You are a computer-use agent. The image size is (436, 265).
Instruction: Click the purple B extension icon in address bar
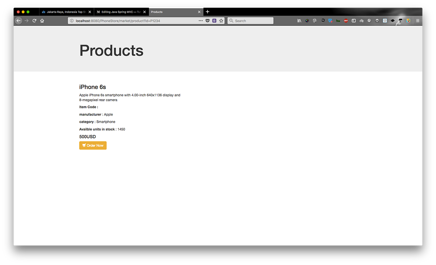pyautogui.click(x=214, y=21)
